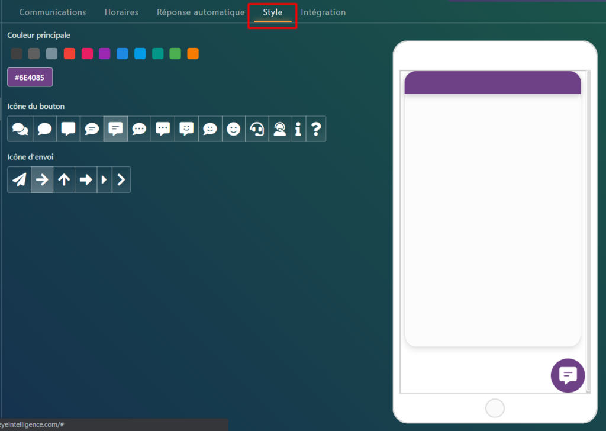
Task: Switch to the Horaires tab
Action: click(x=121, y=12)
